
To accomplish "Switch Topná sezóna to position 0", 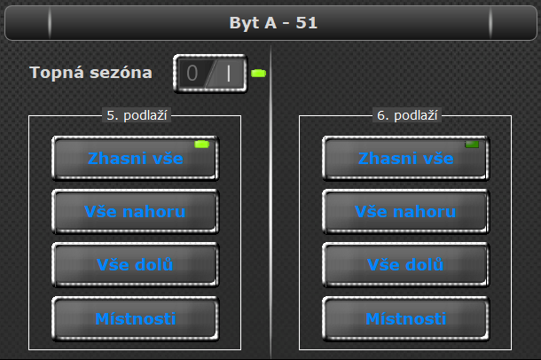I will tap(192, 73).
